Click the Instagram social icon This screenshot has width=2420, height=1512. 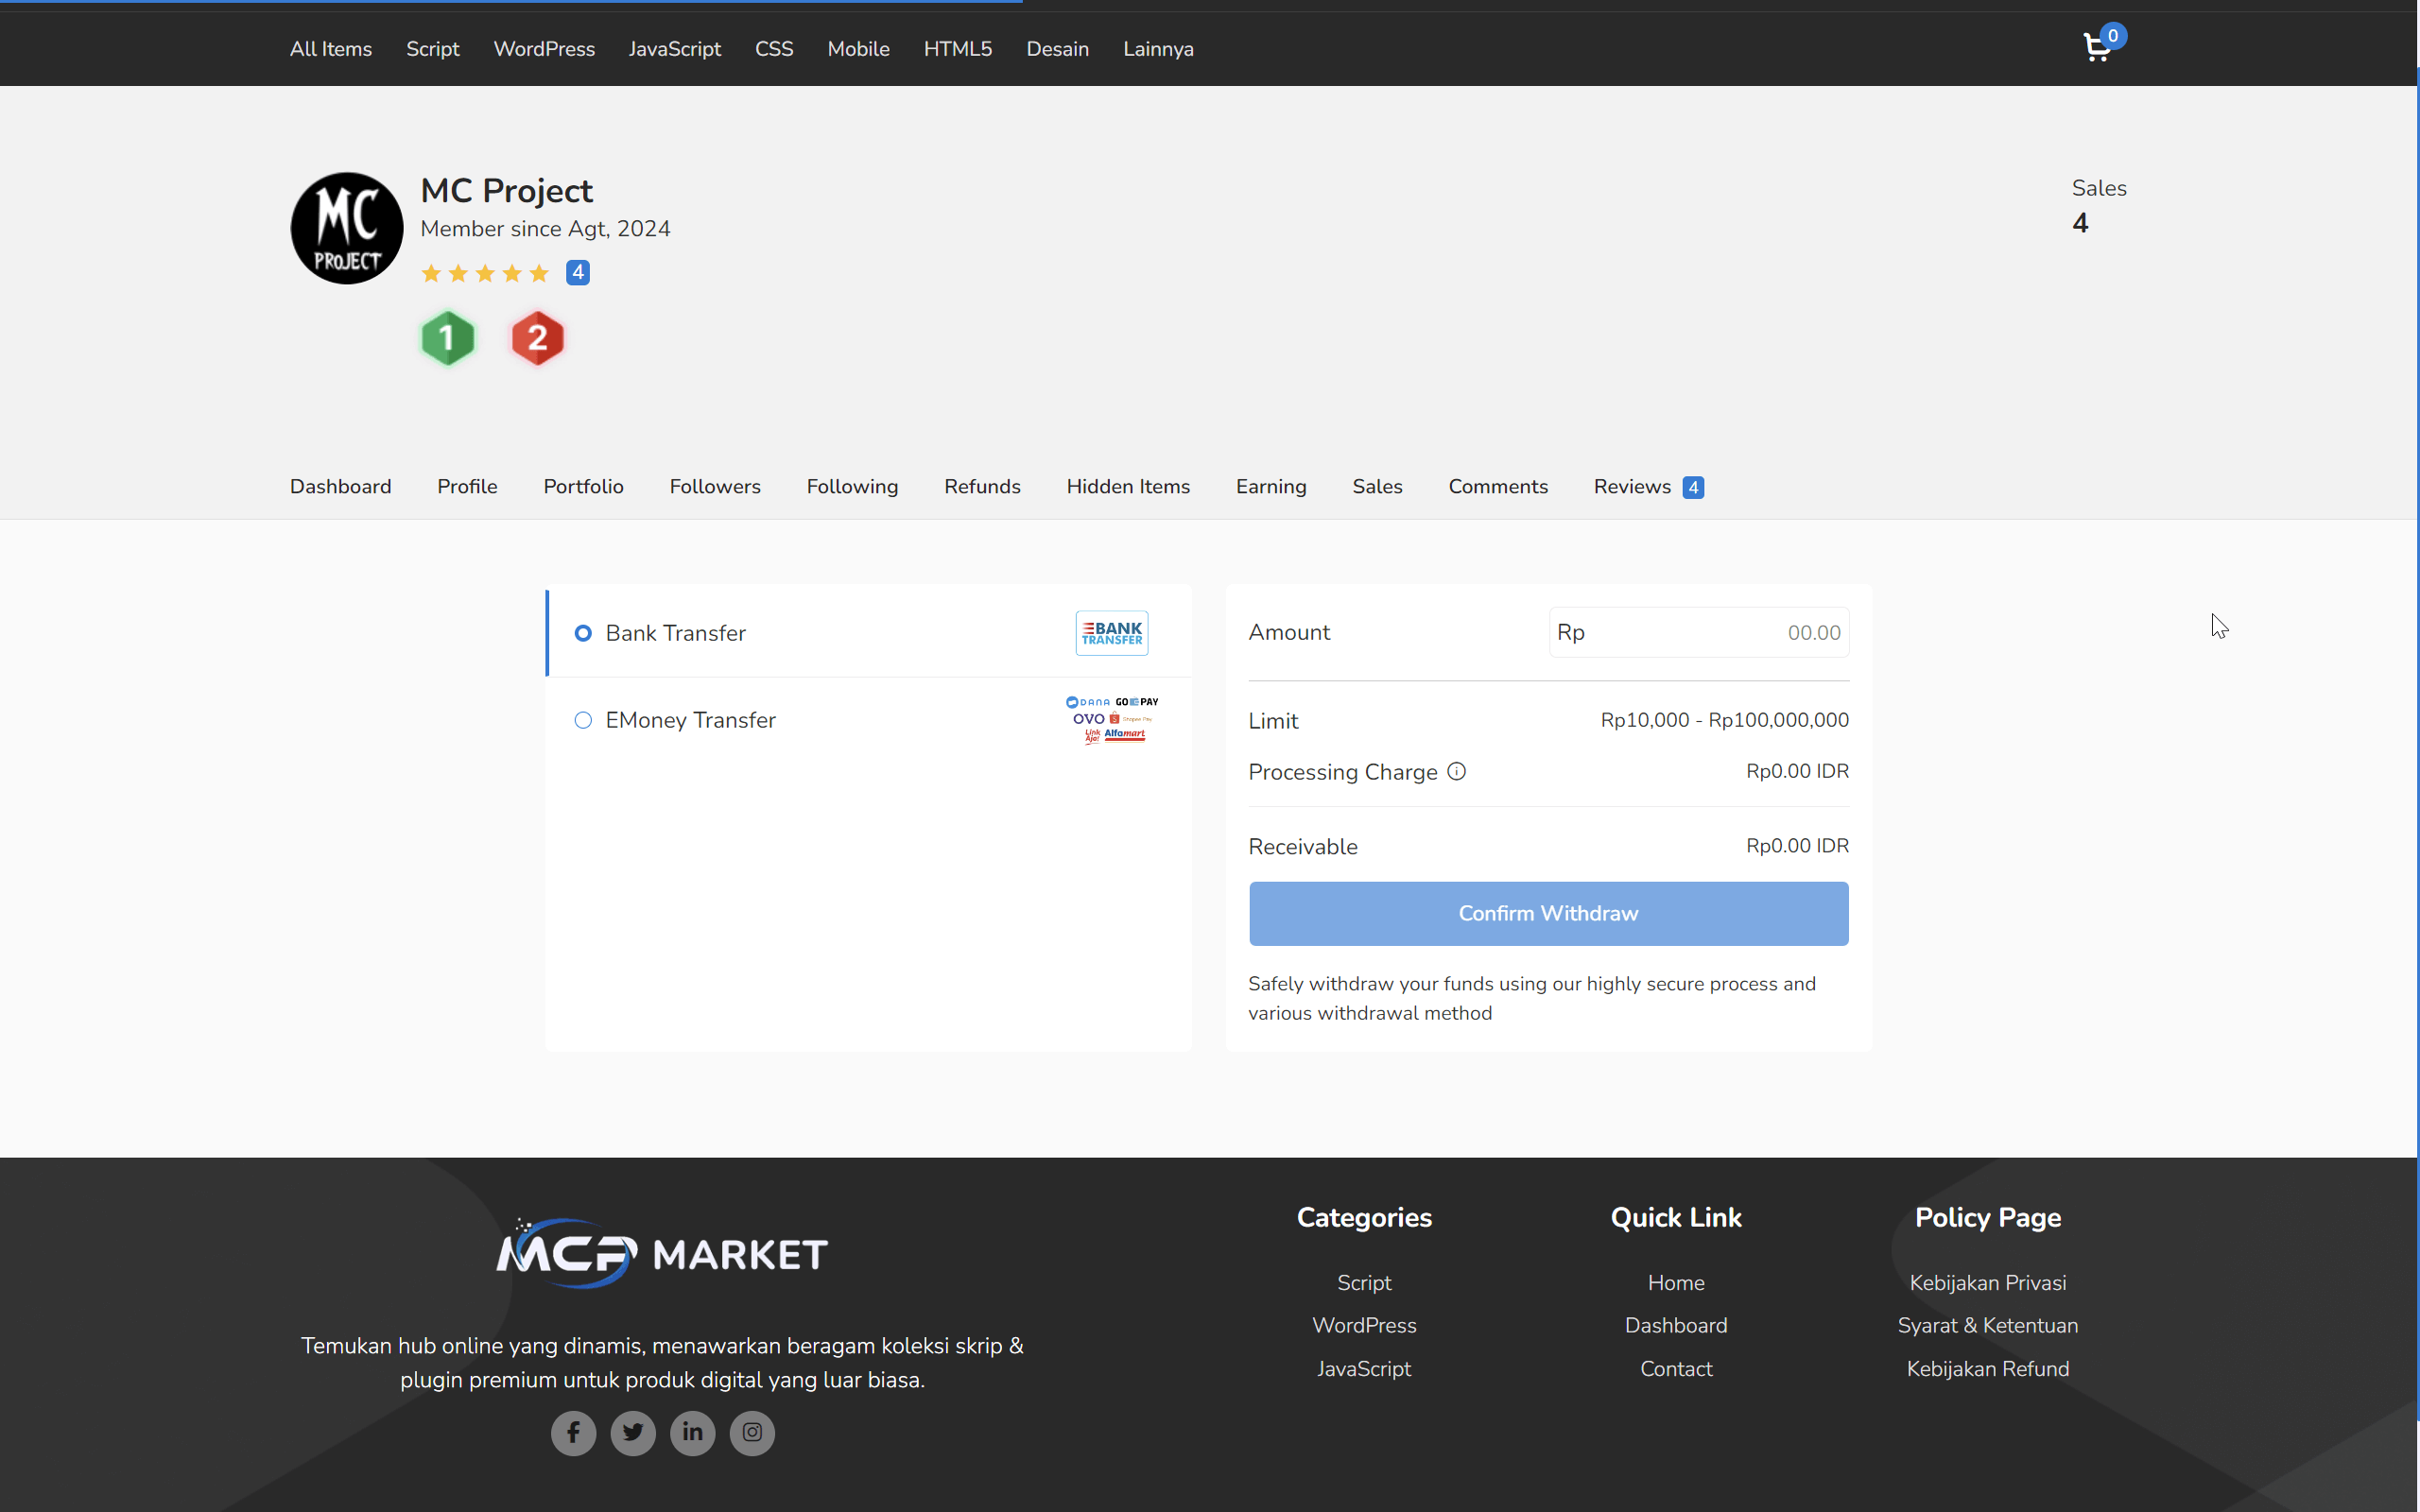click(x=752, y=1432)
